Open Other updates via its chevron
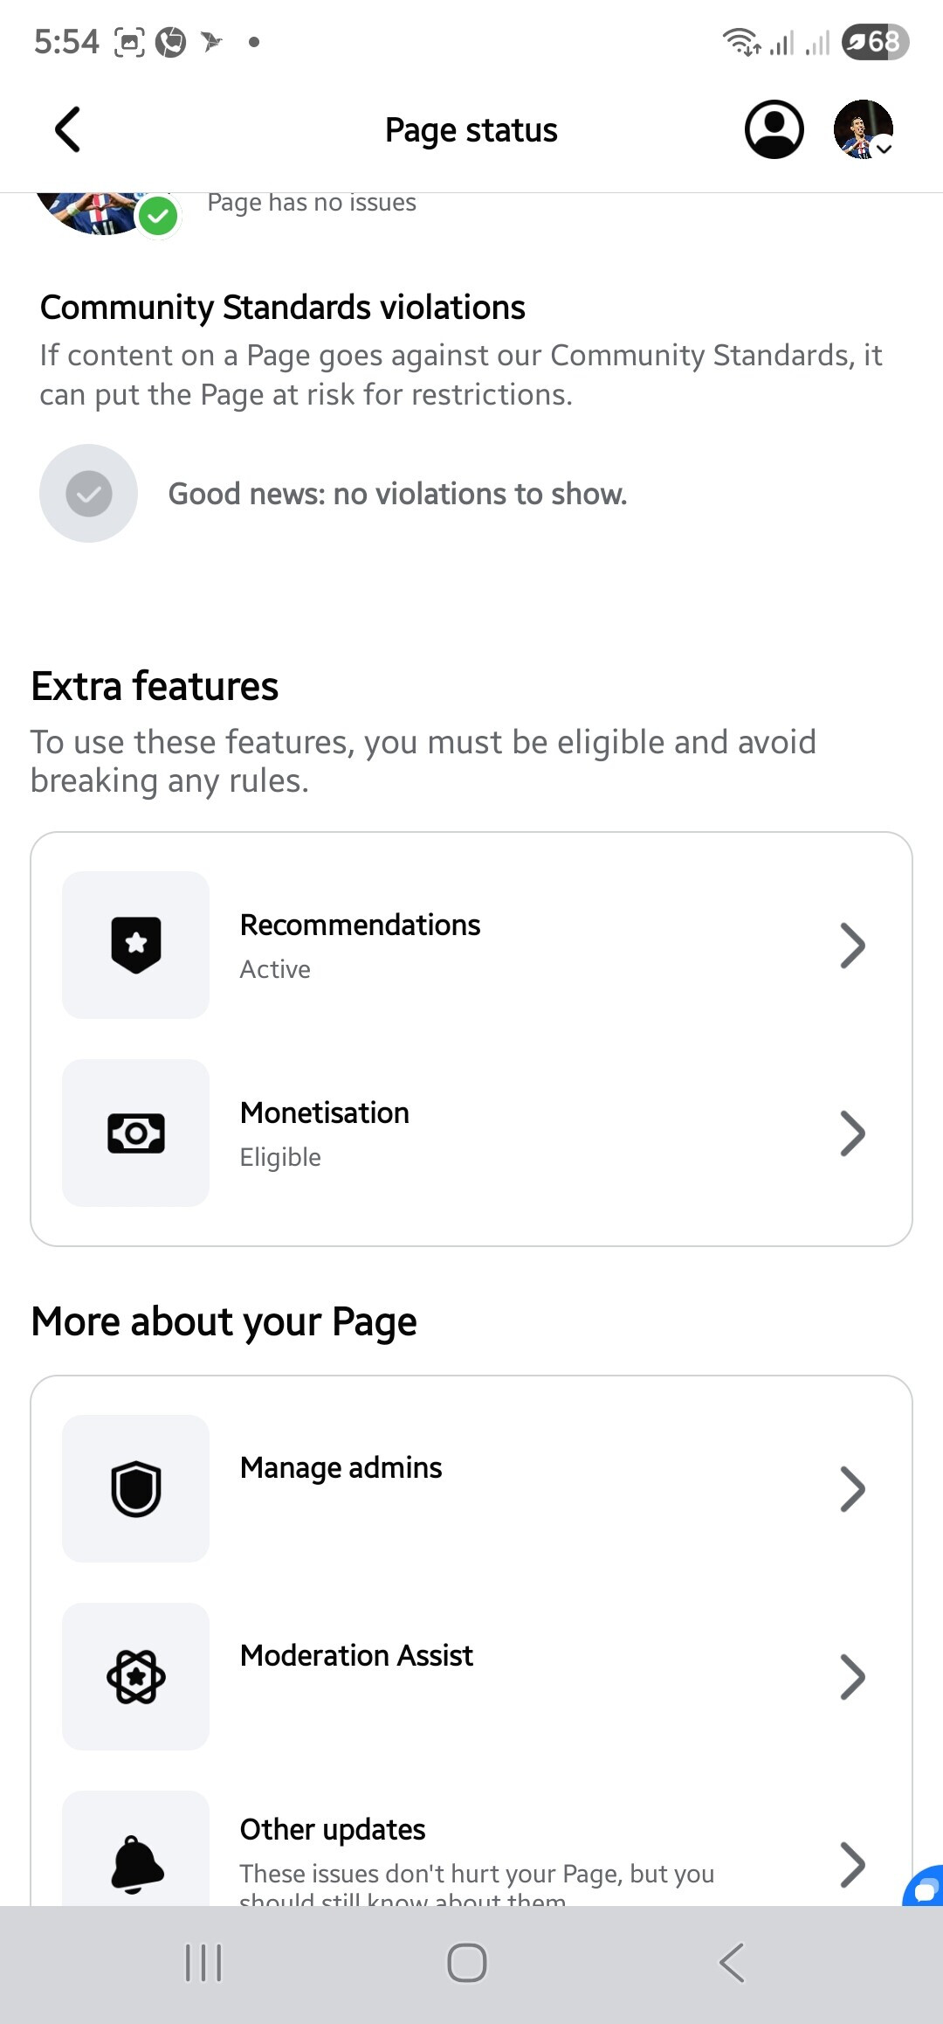Viewport: 943px width, 2024px height. [852, 1865]
